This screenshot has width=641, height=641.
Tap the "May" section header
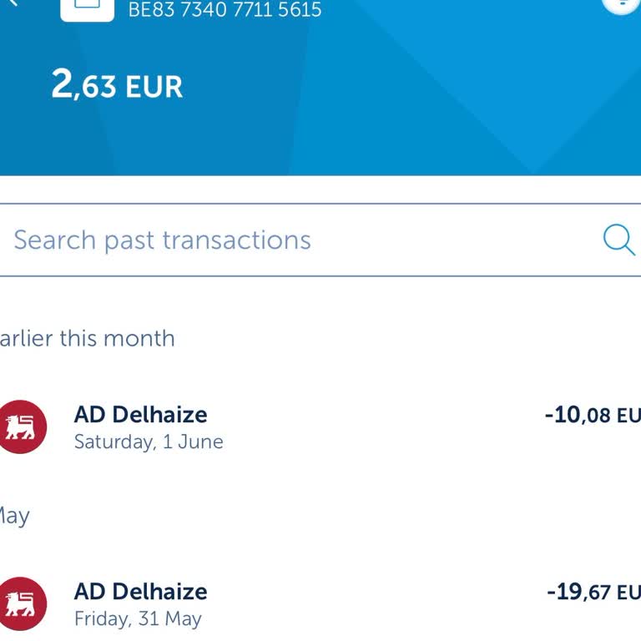pos(14,515)
